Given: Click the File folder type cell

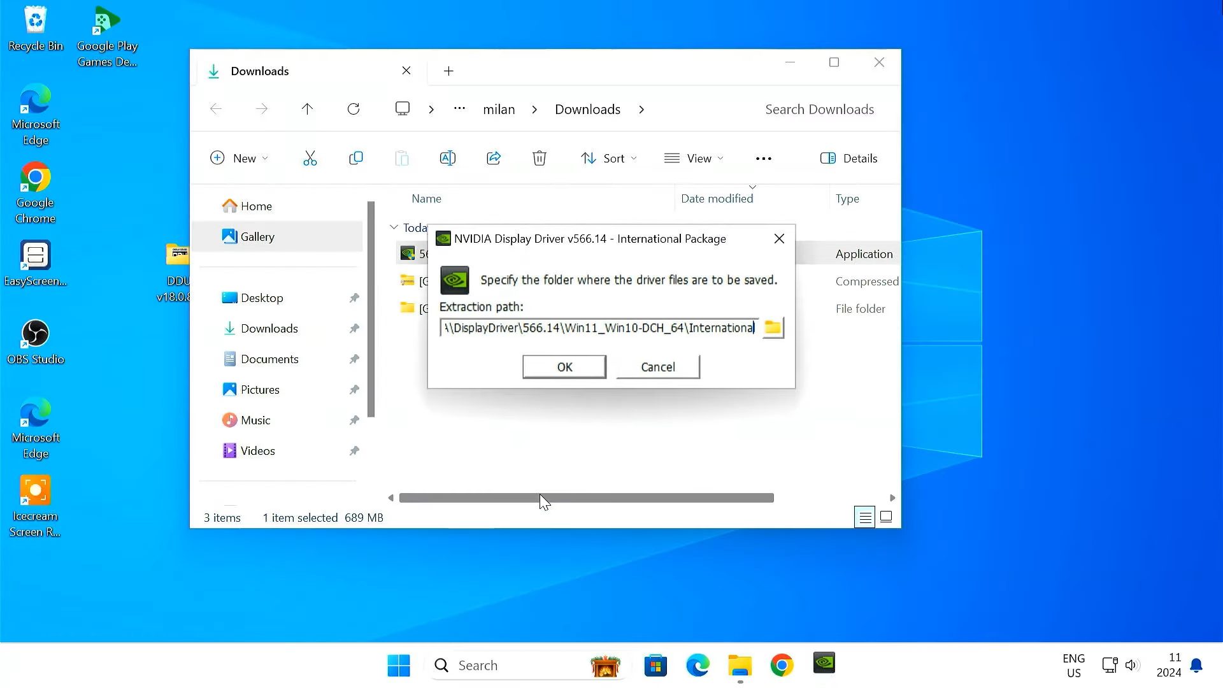Looking at the screenshot, I should [x=860, y=309].
